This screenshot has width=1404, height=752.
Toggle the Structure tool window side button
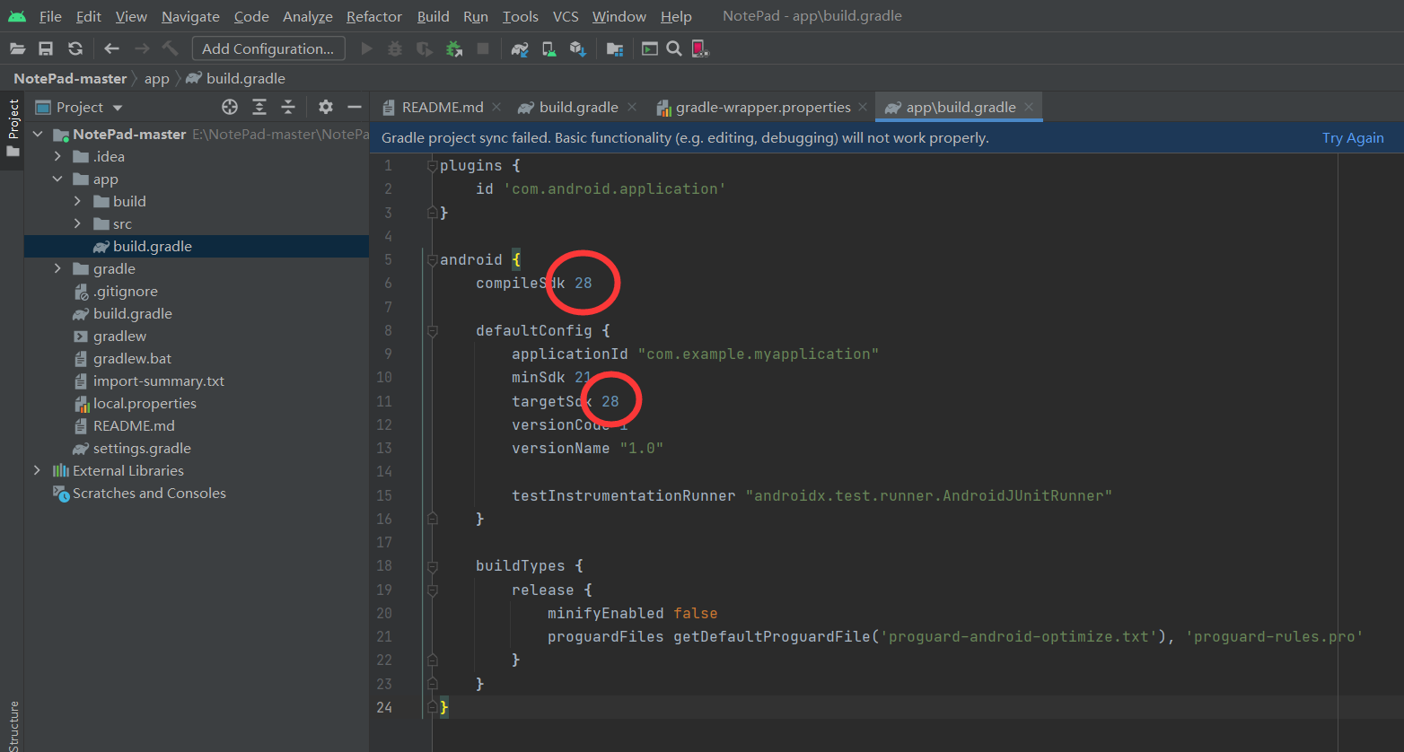13,726
